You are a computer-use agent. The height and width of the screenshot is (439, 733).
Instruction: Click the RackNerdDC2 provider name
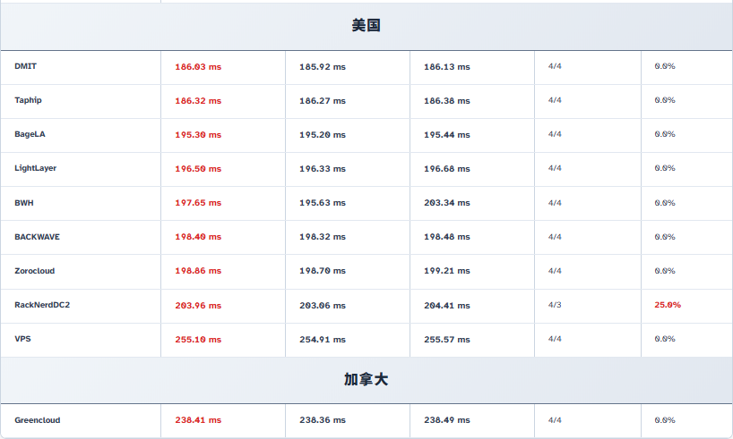(42, 305)
